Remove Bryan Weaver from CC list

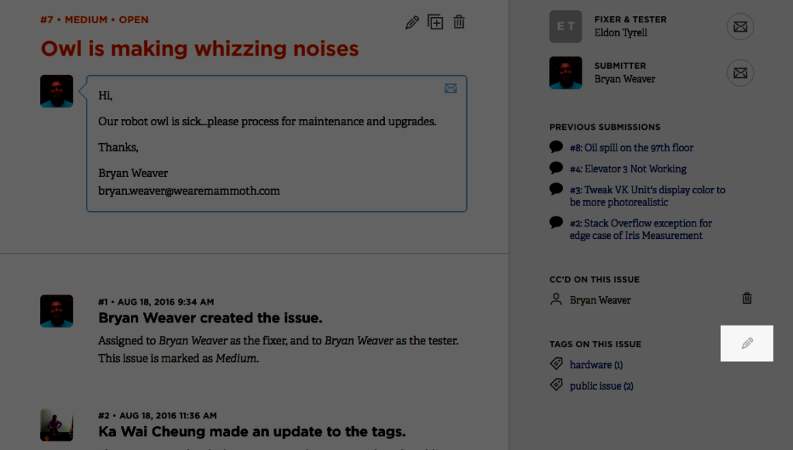[747, 298]
